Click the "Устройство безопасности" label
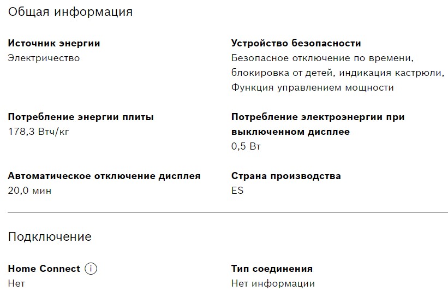The width and height of the screenshot is (448, 297). tap(296, 43)
